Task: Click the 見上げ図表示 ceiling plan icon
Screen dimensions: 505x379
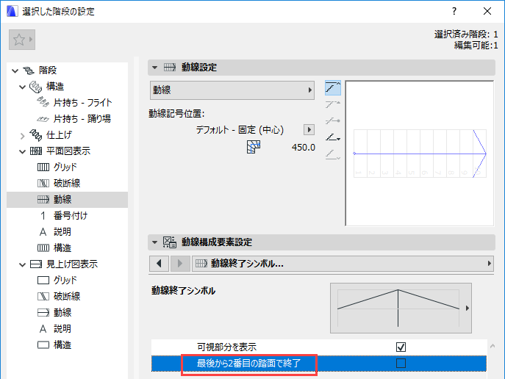Action: [36, 264]
